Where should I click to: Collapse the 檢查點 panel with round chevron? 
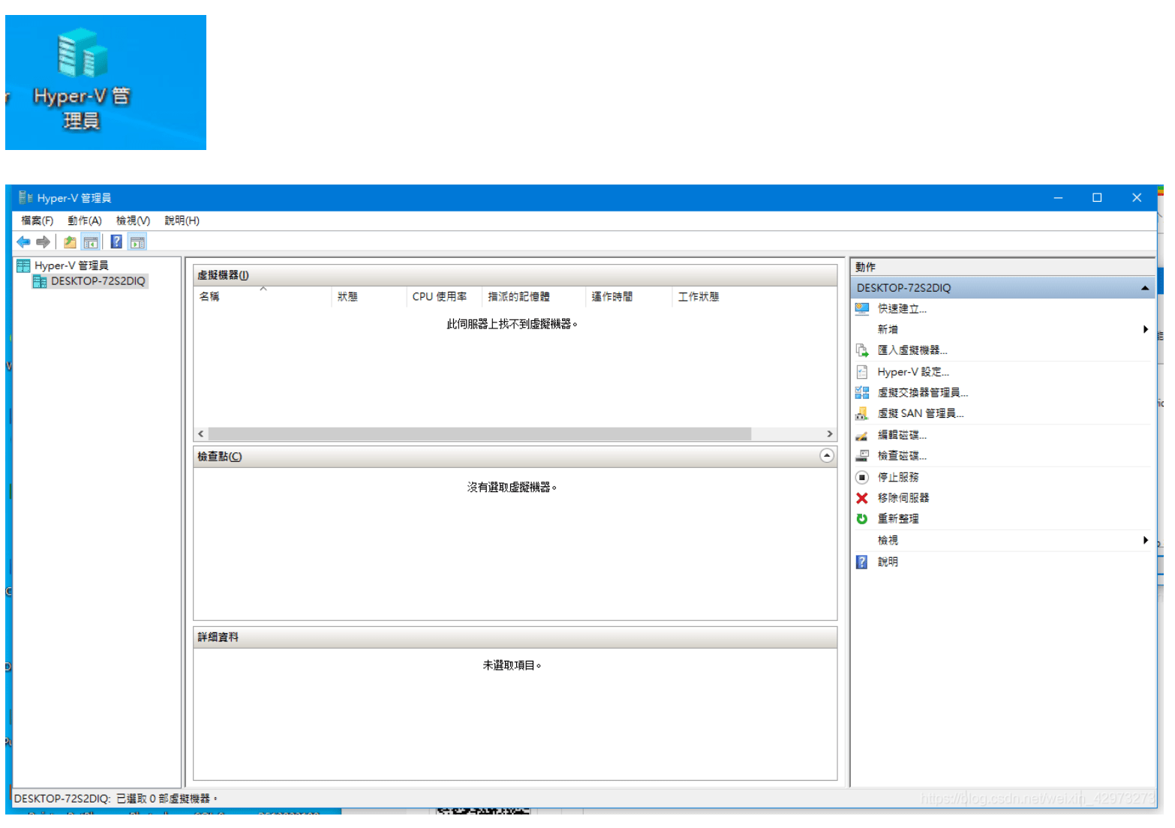tap(827, 456)
